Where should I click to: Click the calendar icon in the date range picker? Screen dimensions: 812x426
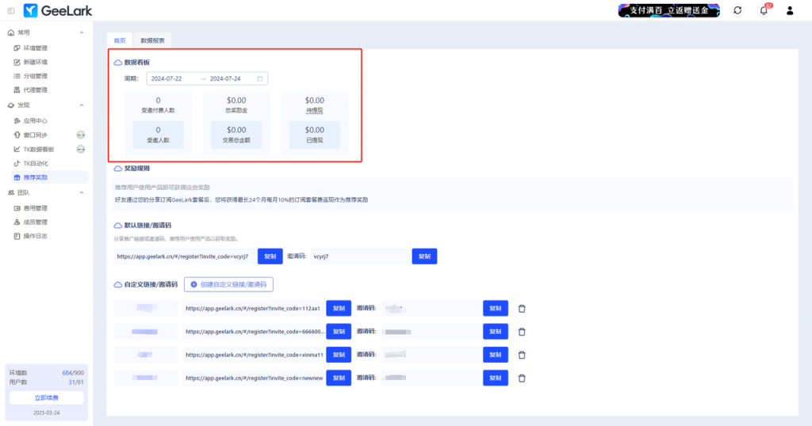point(260,78)
